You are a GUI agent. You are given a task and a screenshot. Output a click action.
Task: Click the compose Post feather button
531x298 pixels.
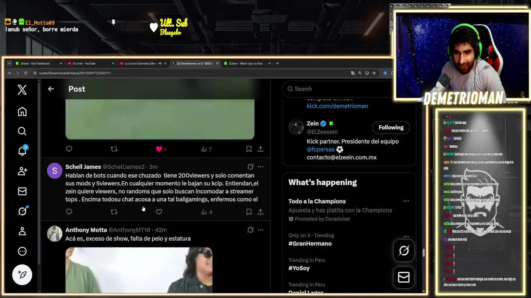(22, 275)
